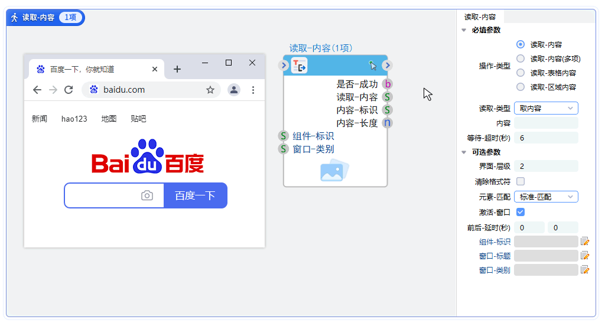
Task: Open the 读取-类型 dropdown
Action: pos(546,108)
